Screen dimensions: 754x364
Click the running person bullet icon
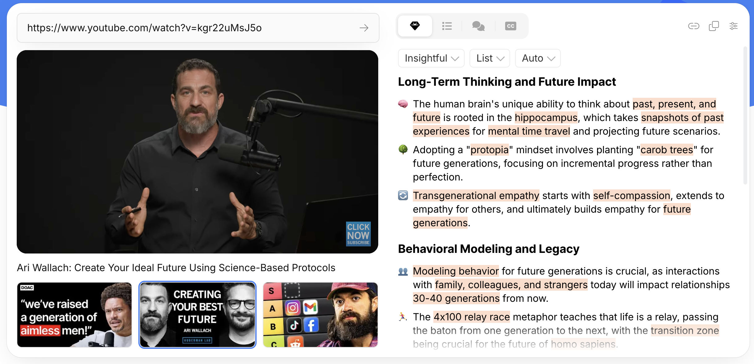click(403, 317)
